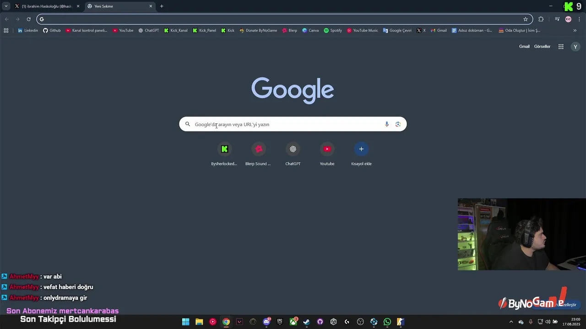Click the Google search box
This screenshot has height=329, width=586.
click(293, 124)
